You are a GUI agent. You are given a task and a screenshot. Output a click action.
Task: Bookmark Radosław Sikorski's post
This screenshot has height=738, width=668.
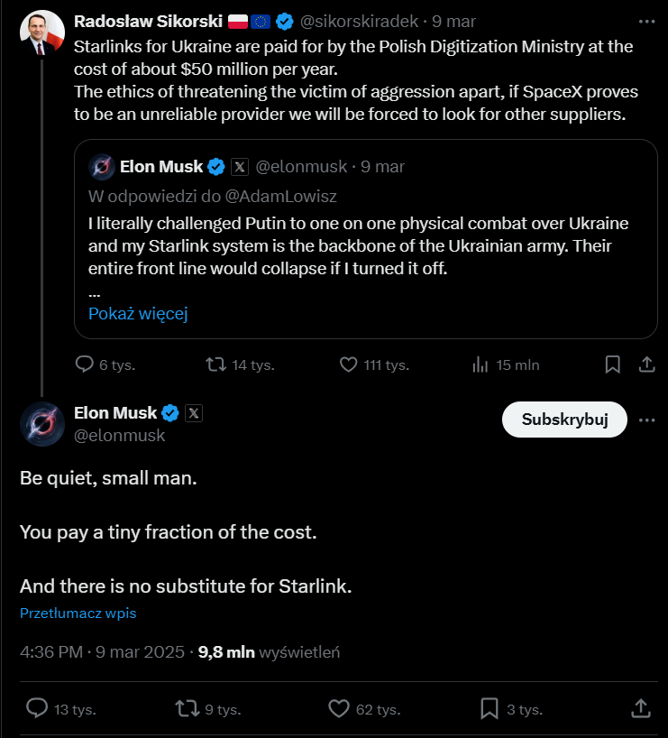point(612,364)
